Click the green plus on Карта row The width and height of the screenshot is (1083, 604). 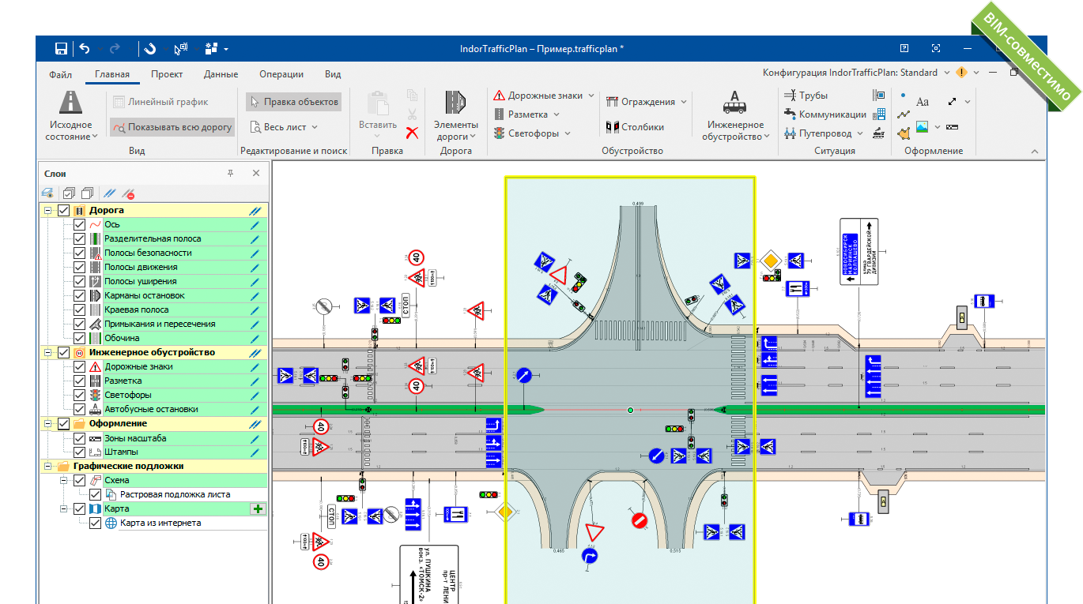tap(257, 509)
